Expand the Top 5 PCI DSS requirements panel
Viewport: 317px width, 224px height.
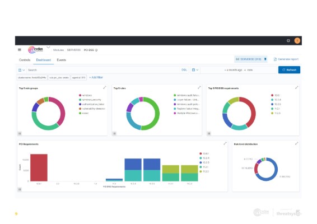[x=296, y=87]
